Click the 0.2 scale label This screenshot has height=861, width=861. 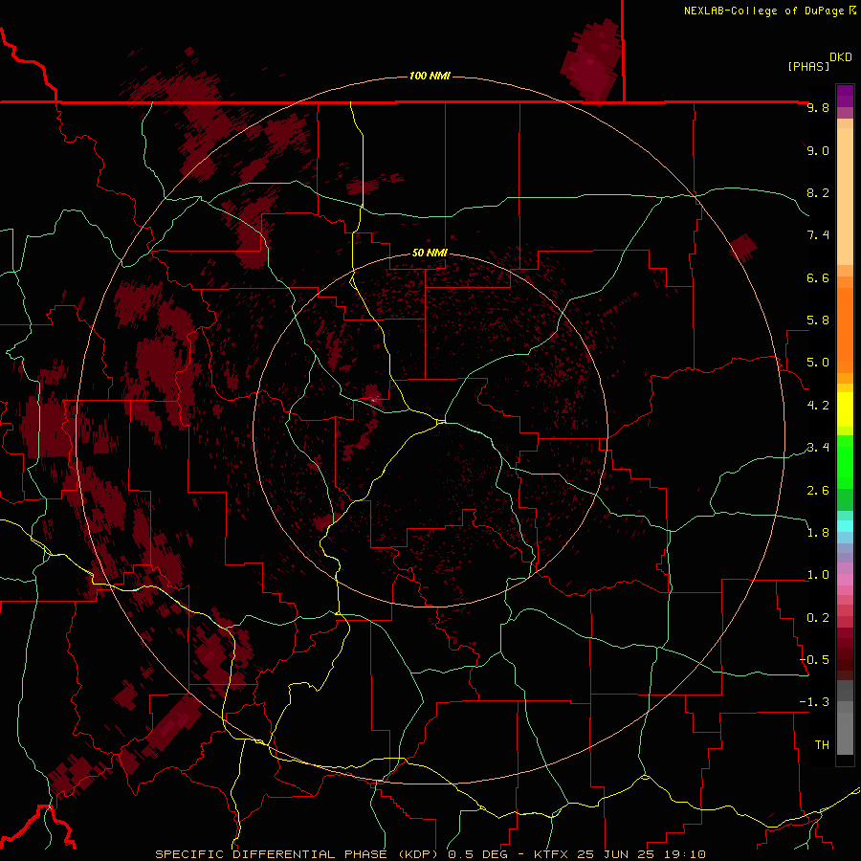click(818, 618)
